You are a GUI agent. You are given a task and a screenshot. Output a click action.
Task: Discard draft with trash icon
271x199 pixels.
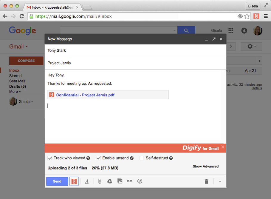pyautogui.click(x=207, y=181)
